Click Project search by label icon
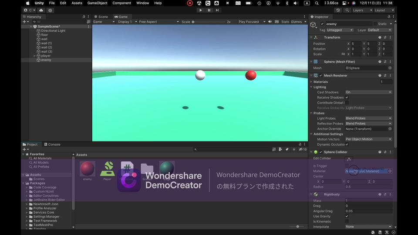 287,149
